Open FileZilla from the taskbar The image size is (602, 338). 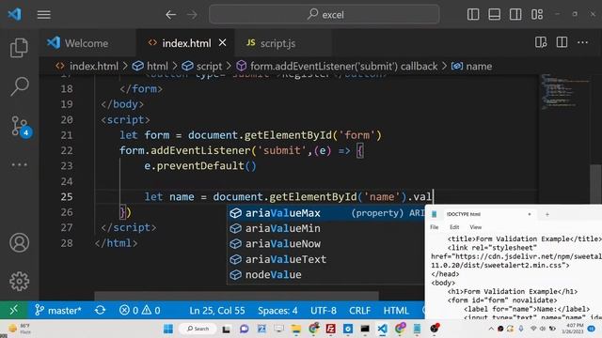(x=330, y=329)
